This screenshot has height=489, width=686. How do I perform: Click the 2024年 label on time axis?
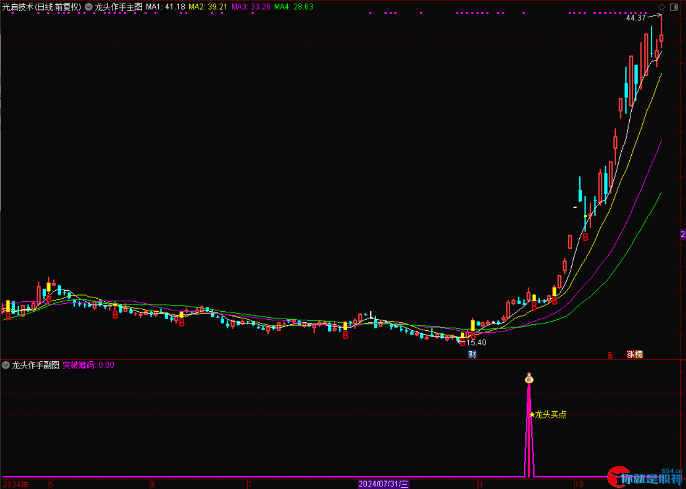pos(16,484)
